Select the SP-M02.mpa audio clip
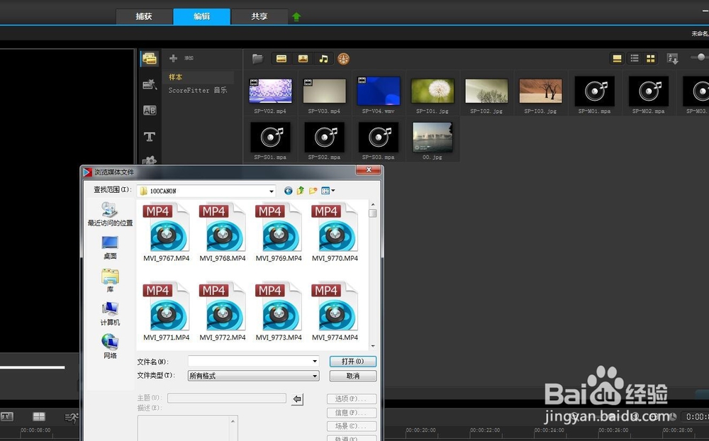Image resolution: width=709 pixels, height=441 pixels. (x=649, y=91)
